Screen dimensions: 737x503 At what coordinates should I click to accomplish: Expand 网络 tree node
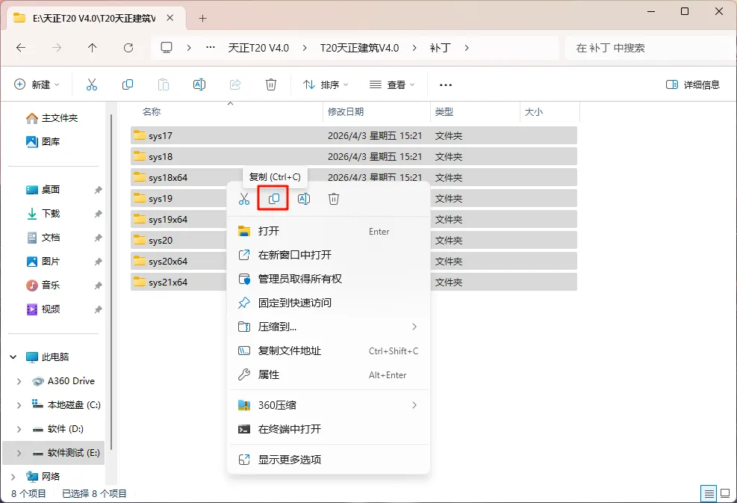pos(13,477)
